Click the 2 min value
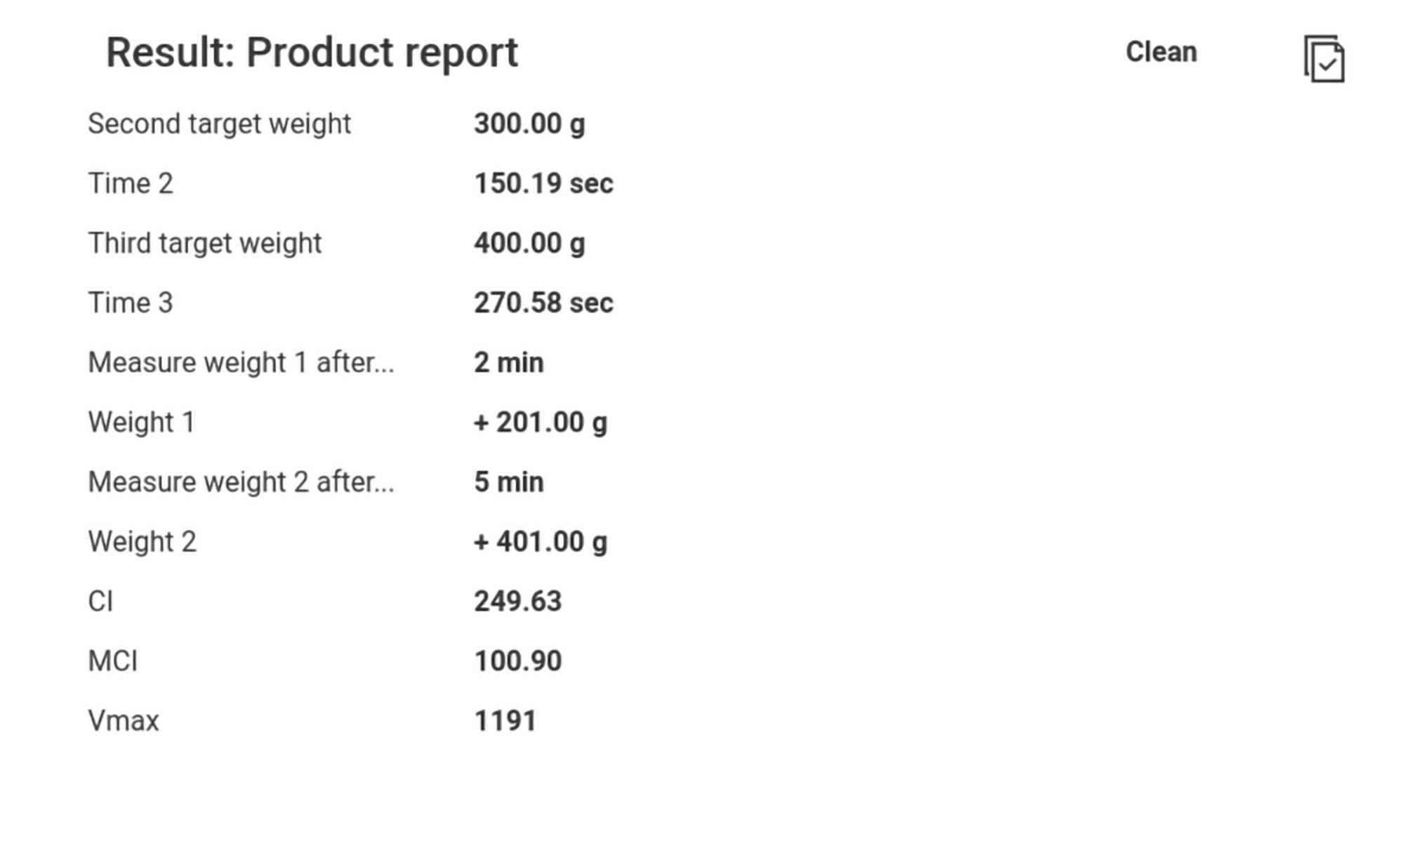The image size is (1404, 843). (508, 363)
